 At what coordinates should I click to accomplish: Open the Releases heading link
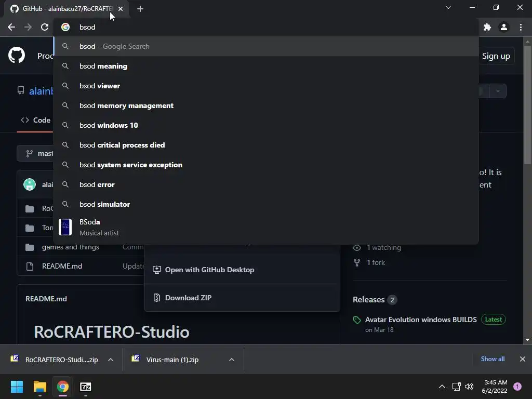369,300
